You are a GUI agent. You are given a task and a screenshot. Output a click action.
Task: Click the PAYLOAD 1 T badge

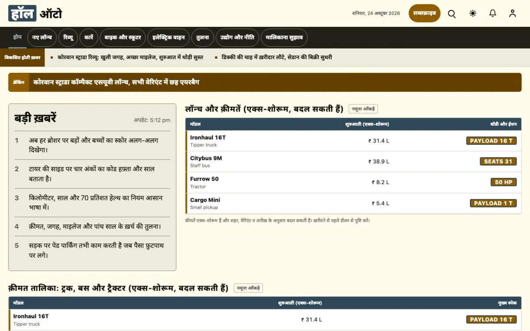tap(493, 203)
